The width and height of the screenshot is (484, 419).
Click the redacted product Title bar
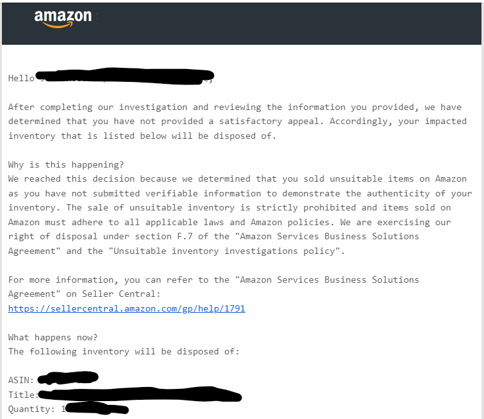tap(140, 394)
